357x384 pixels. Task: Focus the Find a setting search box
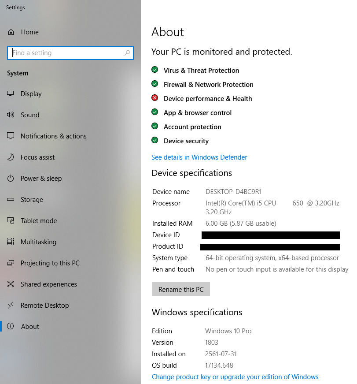[x=66, y=53]
